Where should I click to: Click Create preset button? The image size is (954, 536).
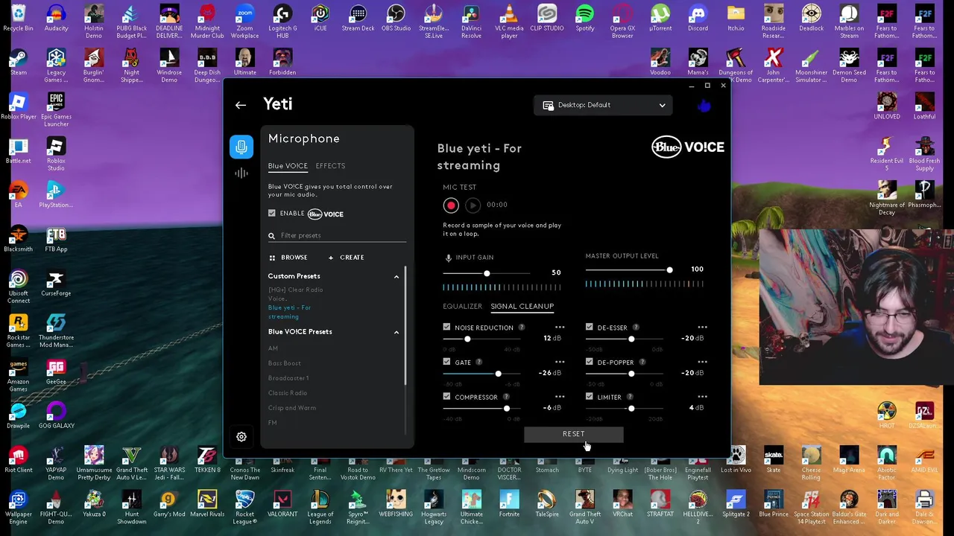point(346,258)
